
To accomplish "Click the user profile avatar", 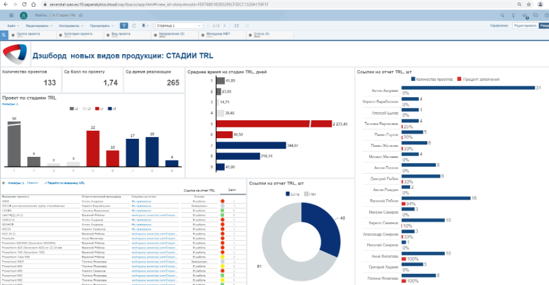I will click(x=23, y=14).
